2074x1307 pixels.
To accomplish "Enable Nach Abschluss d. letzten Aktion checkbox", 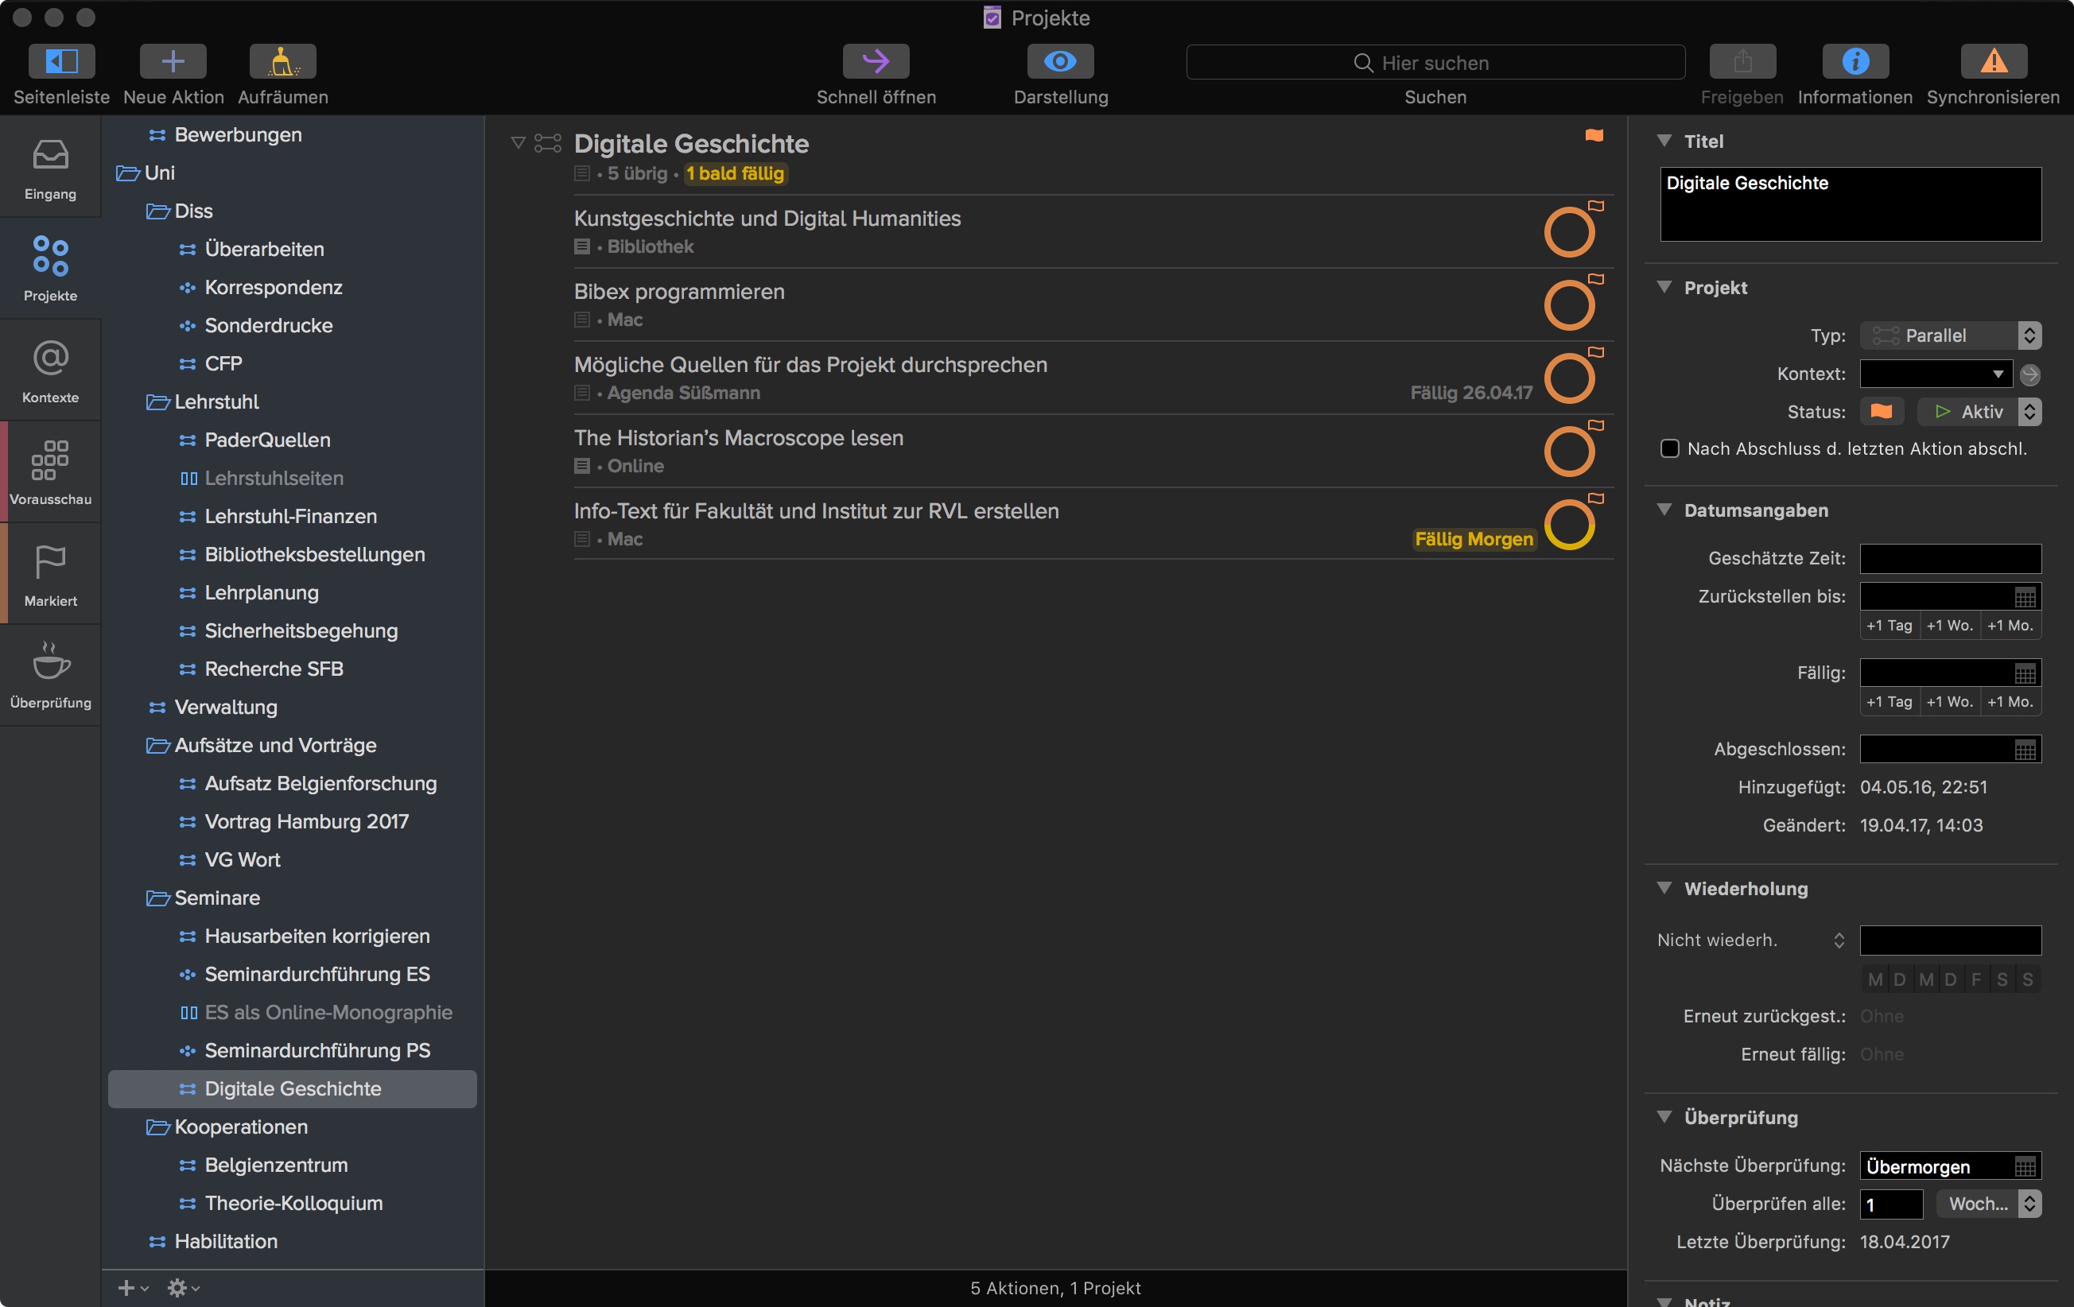I will pyautogui.click(x=1669, y=448).
